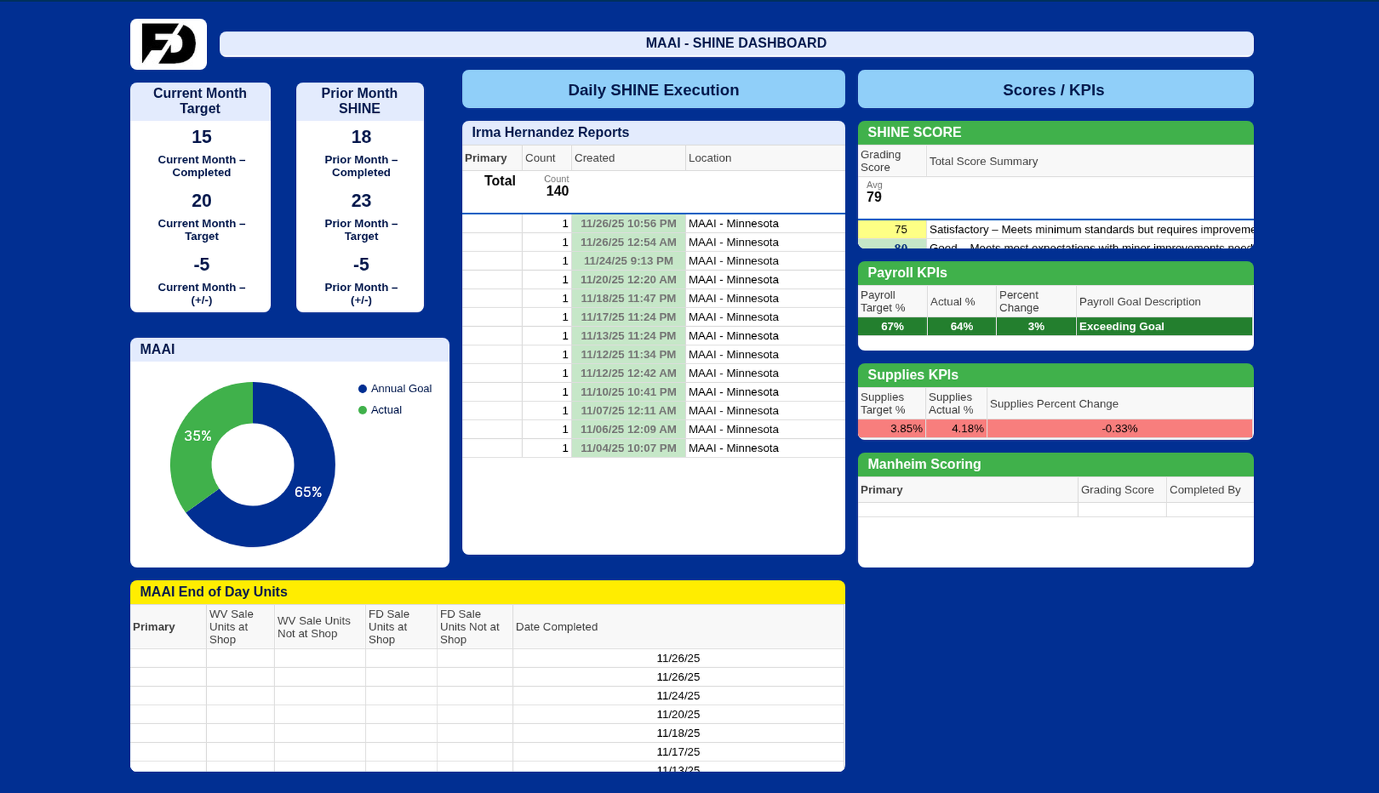Click the FD logo icon

[168, 44]
